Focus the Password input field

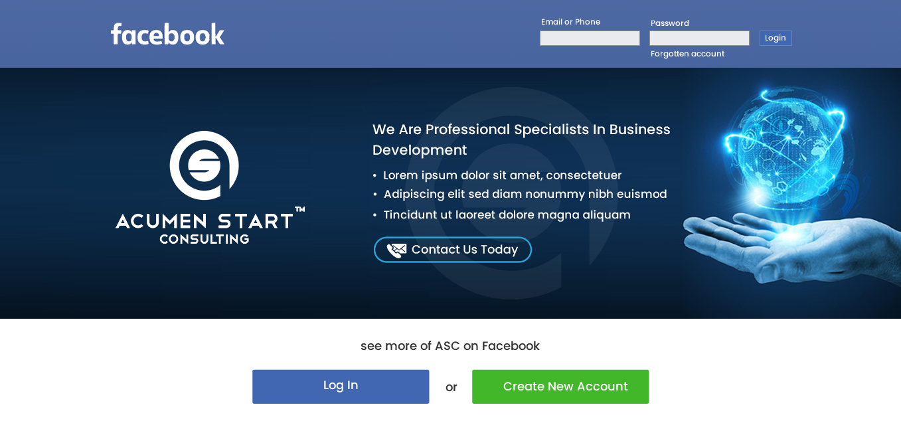[699, 39]
